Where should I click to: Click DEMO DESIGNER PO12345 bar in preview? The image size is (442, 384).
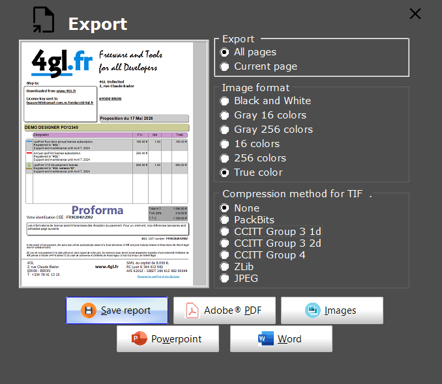[x=106, y=128]
